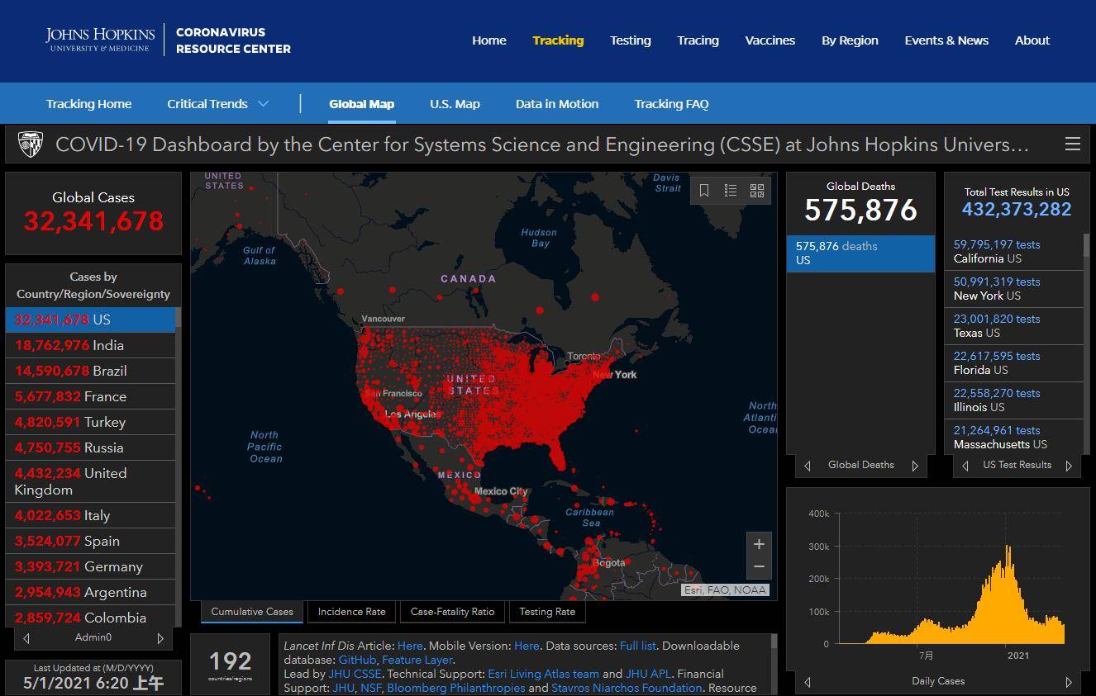Select Turkey in the cases list

click(x=90, y=422)
